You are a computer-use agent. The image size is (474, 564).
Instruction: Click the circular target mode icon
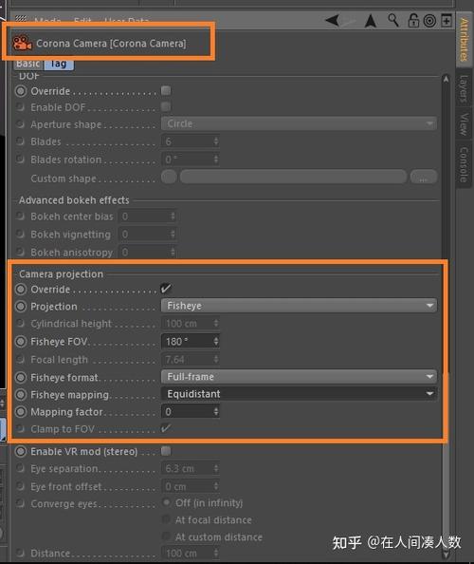[x=429, y=21]
